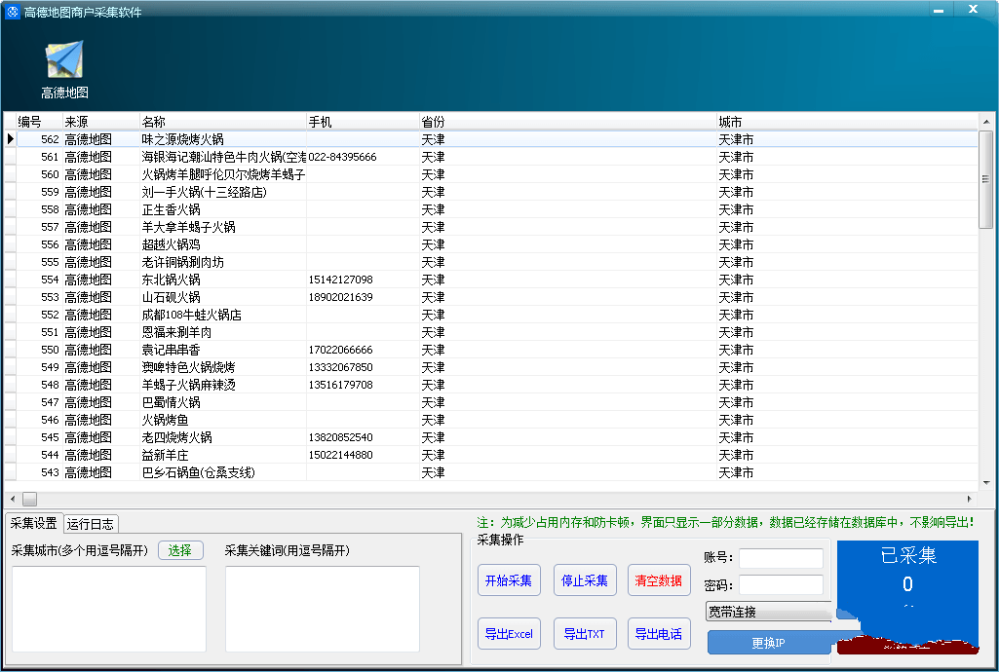Select the 益新羊庄 row
This screenshot has height=672, width=999.
[x=497, y=455]
